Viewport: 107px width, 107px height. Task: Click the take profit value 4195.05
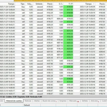coord(70,94)
